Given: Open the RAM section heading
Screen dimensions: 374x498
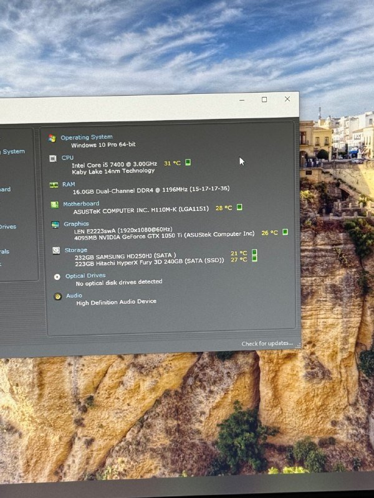Looking at the screenshot, I should tap(69, 184).
